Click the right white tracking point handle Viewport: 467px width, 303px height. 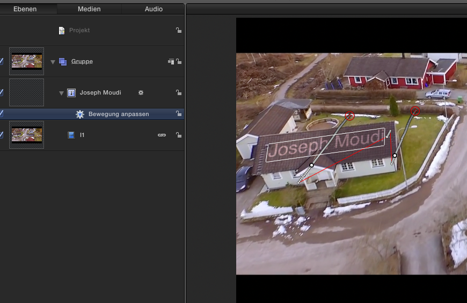point(395,155)
